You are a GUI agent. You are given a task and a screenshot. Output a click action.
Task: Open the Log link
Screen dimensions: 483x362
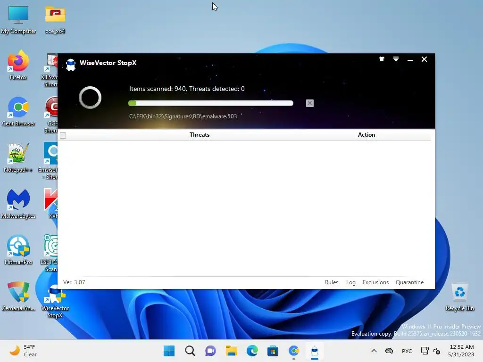[350, 282]
